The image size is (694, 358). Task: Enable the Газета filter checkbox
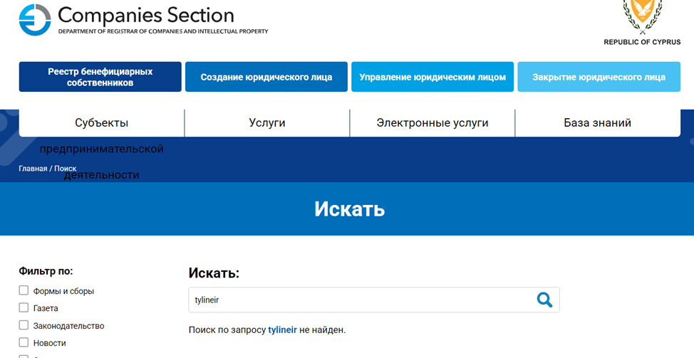(24, 308)
